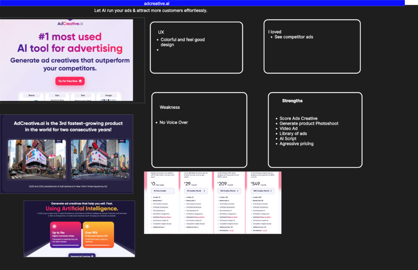This screenshot has width=418, height=270.
Task: Open the '10 Credits/Month' dropdown in $29 plan
Action: pyautogui.click(x=196, y=191)
